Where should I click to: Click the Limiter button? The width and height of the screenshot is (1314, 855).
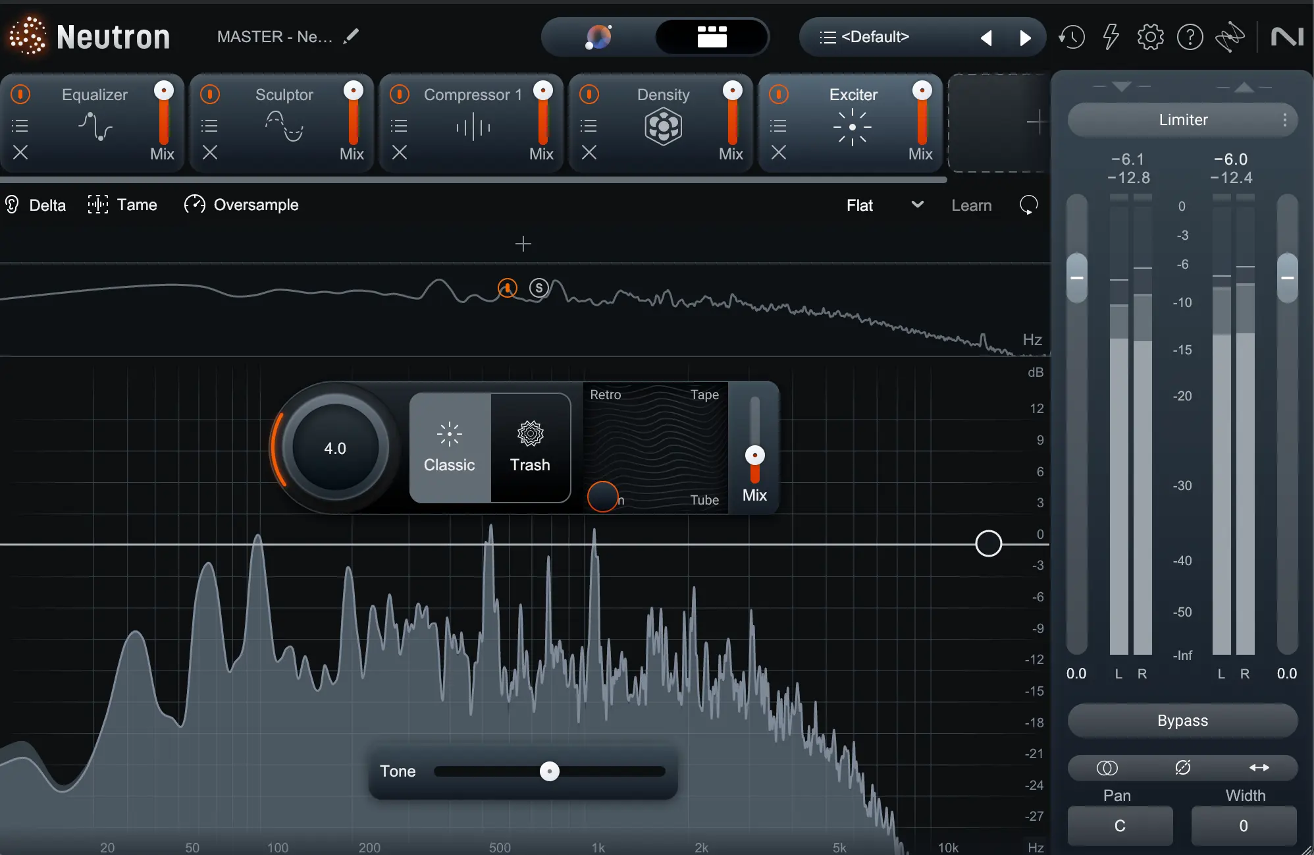[x=1183, y=120]
